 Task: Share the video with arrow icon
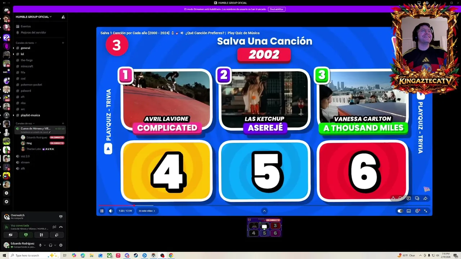coord(425,198)
